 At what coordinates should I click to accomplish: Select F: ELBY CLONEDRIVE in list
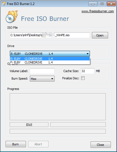click(x=50, y=62)
